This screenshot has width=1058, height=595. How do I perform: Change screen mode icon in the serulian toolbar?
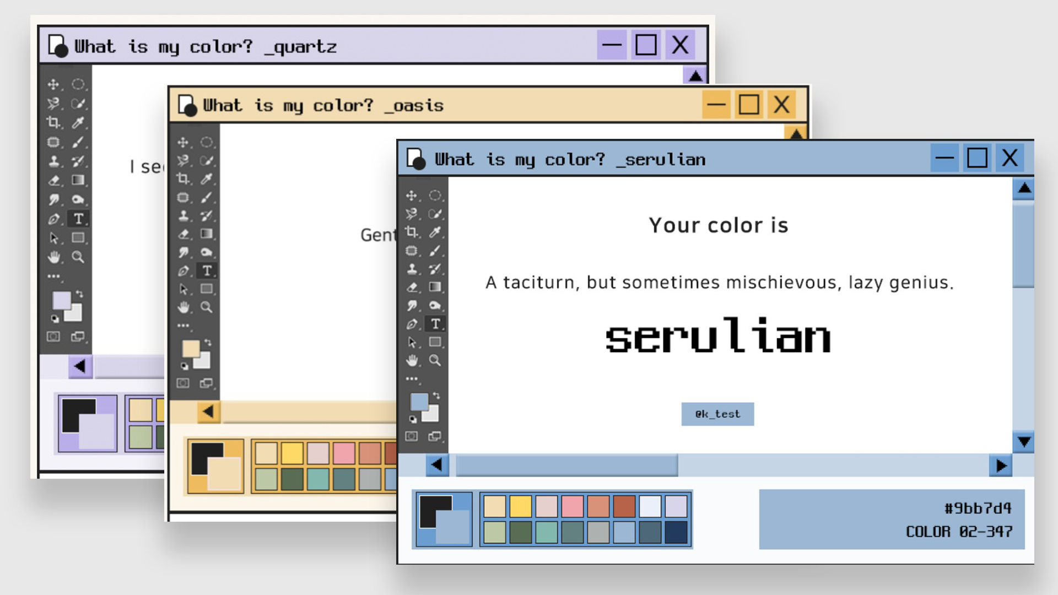[x=435, y=436]
